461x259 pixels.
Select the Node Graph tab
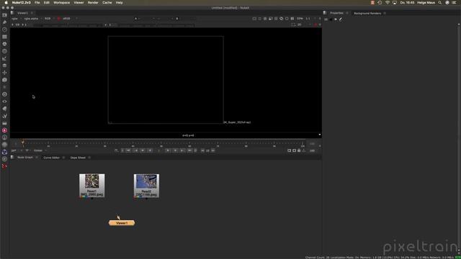(x=25, y=158)
